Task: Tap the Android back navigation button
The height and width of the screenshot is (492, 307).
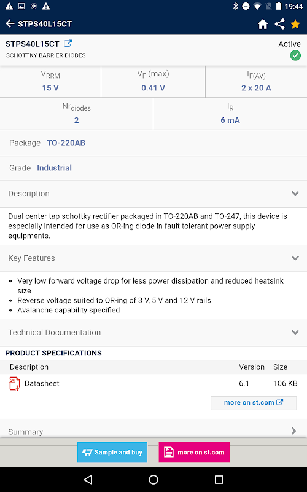Action: (88, 480)
